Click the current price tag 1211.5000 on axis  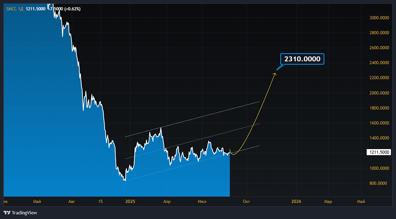click(379, 152)
